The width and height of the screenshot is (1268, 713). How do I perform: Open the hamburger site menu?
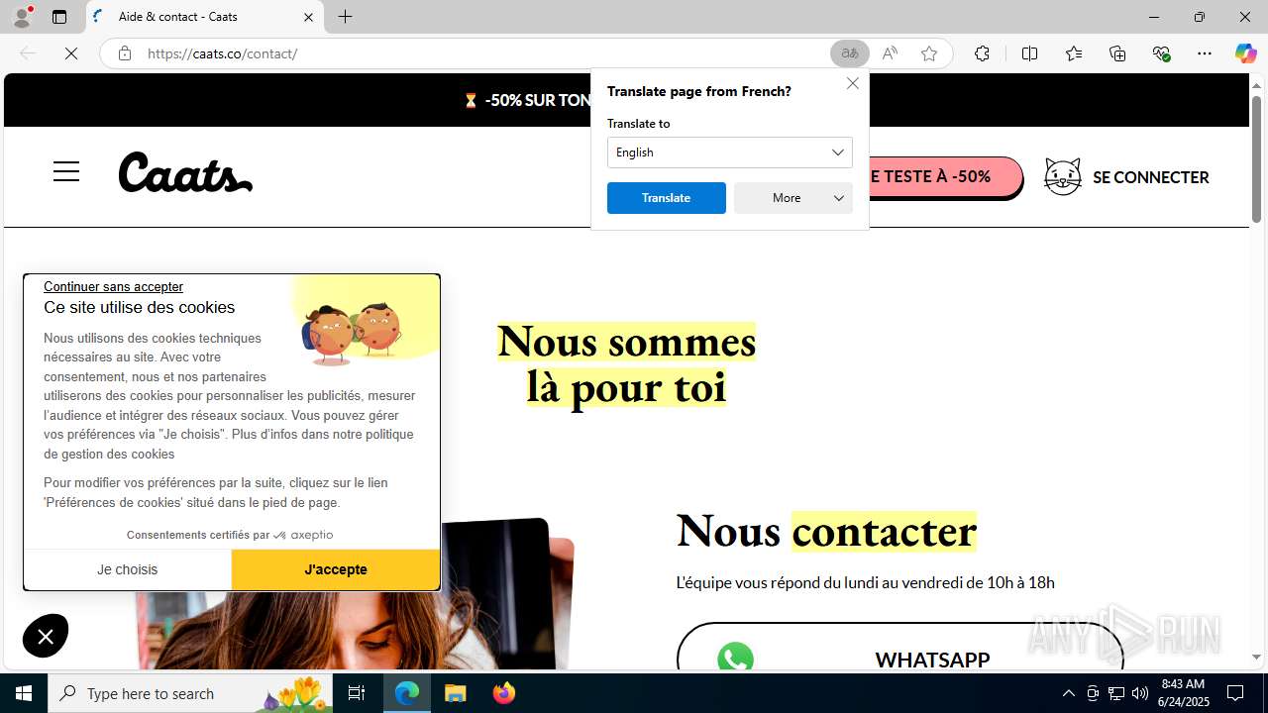click(66, 172)
